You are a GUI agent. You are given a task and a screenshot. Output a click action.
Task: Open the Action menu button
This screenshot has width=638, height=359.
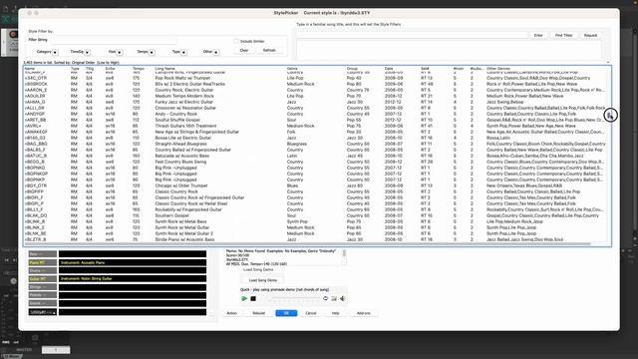coord(232,313)
